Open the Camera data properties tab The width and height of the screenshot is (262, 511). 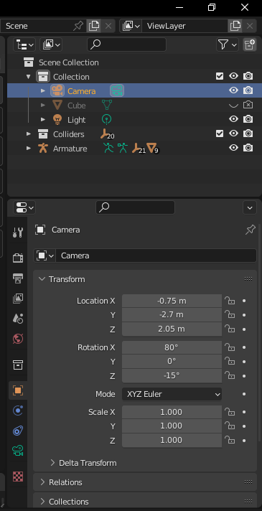(x=18, y=451)
